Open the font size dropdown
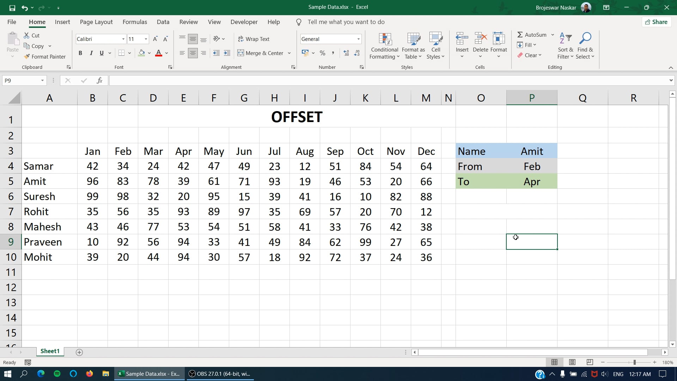 pyautogui.click(x=146, y=39)
